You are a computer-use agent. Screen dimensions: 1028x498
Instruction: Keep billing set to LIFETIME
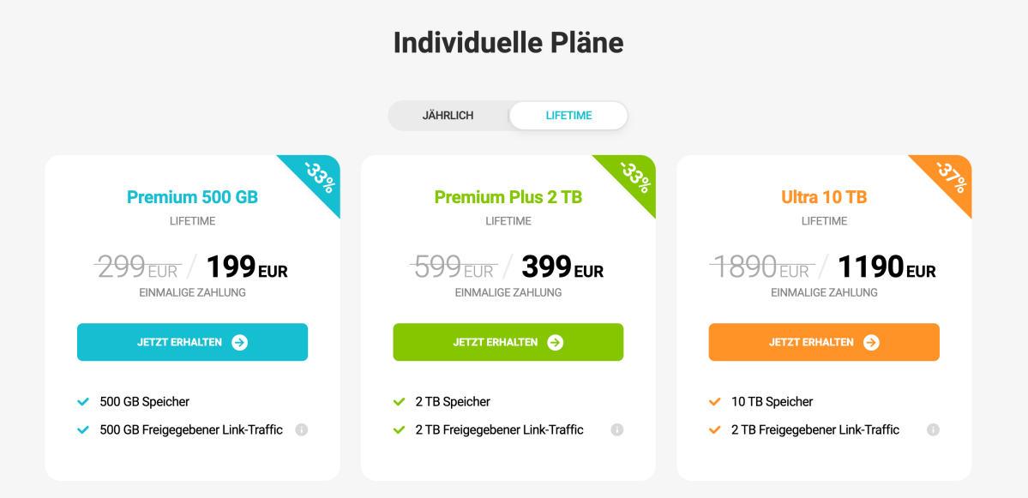click(x=568, y=115)
